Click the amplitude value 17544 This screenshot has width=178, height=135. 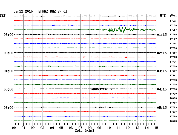point(173,34)
